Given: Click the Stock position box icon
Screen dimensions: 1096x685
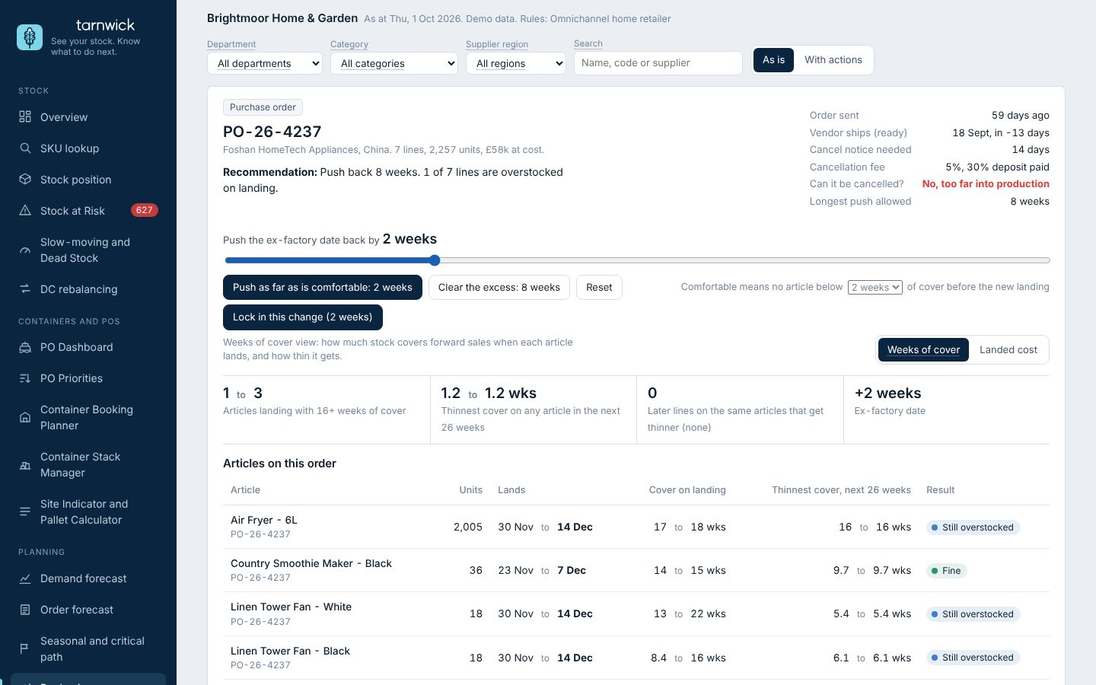Looking at the screenshot, I should (x=25, y=179).
